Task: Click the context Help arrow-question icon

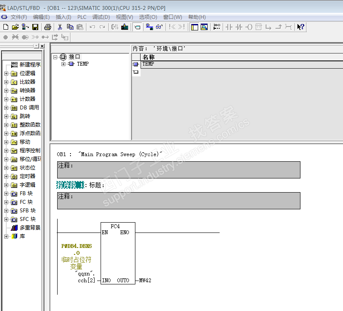Action: click(x=300, y=27)
